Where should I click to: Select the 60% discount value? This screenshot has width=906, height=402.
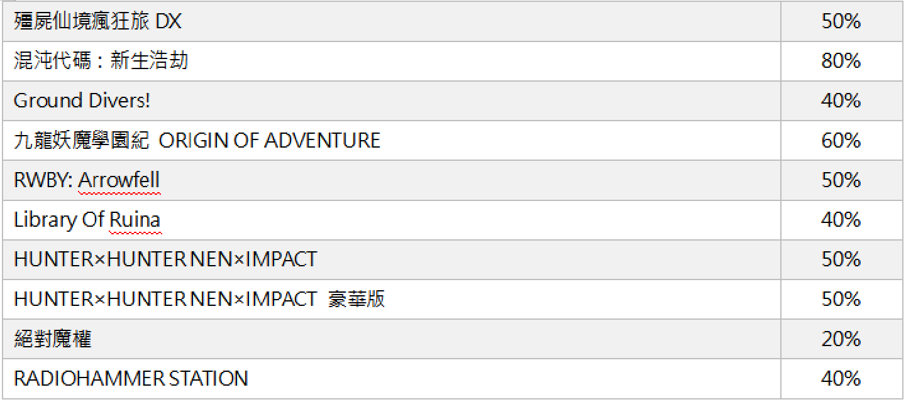pos(841,140)
